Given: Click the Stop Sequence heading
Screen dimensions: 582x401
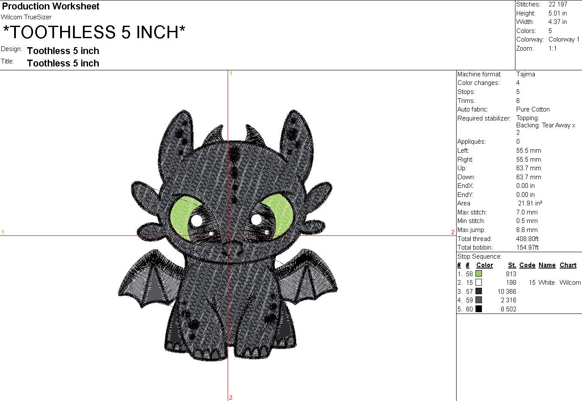Looking at the screenshot, I should click(x=479, y=256).
